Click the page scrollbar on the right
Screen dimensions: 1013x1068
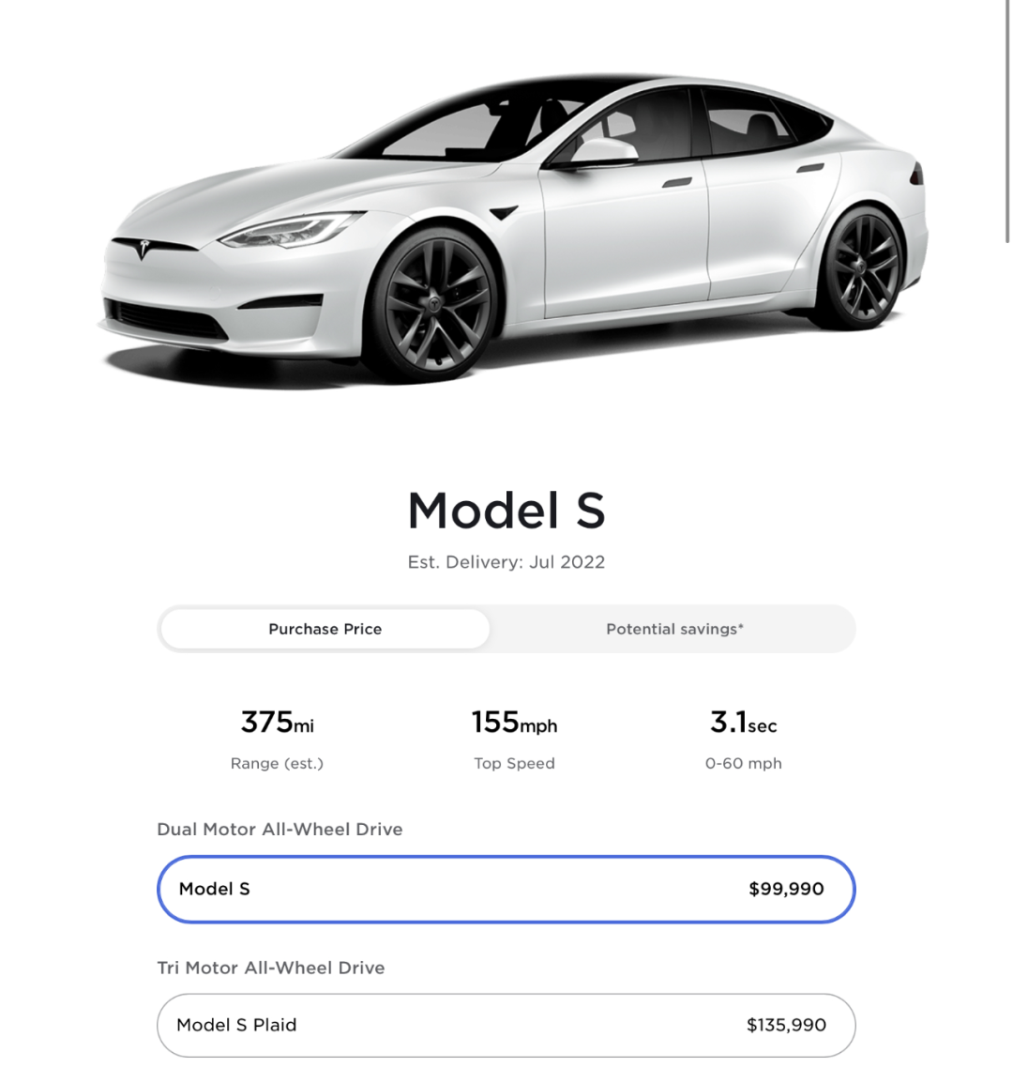pyautogui.click(x=1008, y=122)
